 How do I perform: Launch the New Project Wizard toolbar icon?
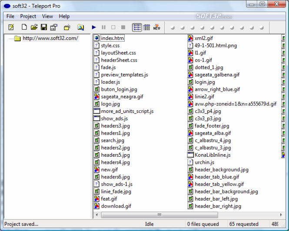11,27
